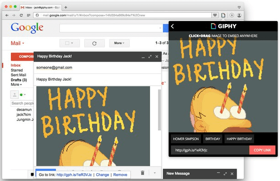Open the Sent Mail folder
The height and width of the screenshot is (181, 280).
point(18,75)
